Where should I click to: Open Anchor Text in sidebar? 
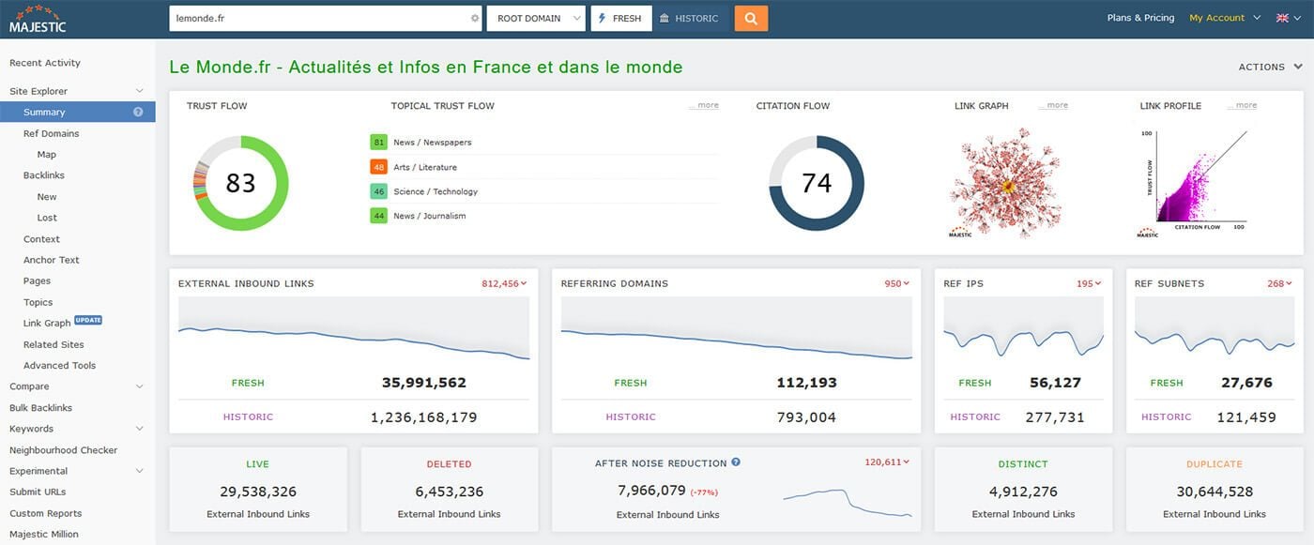point(52,260)
